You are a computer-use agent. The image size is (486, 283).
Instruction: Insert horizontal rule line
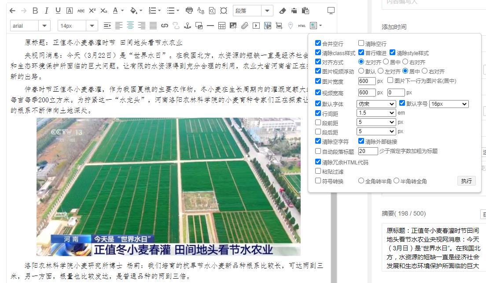coord(210,26)
